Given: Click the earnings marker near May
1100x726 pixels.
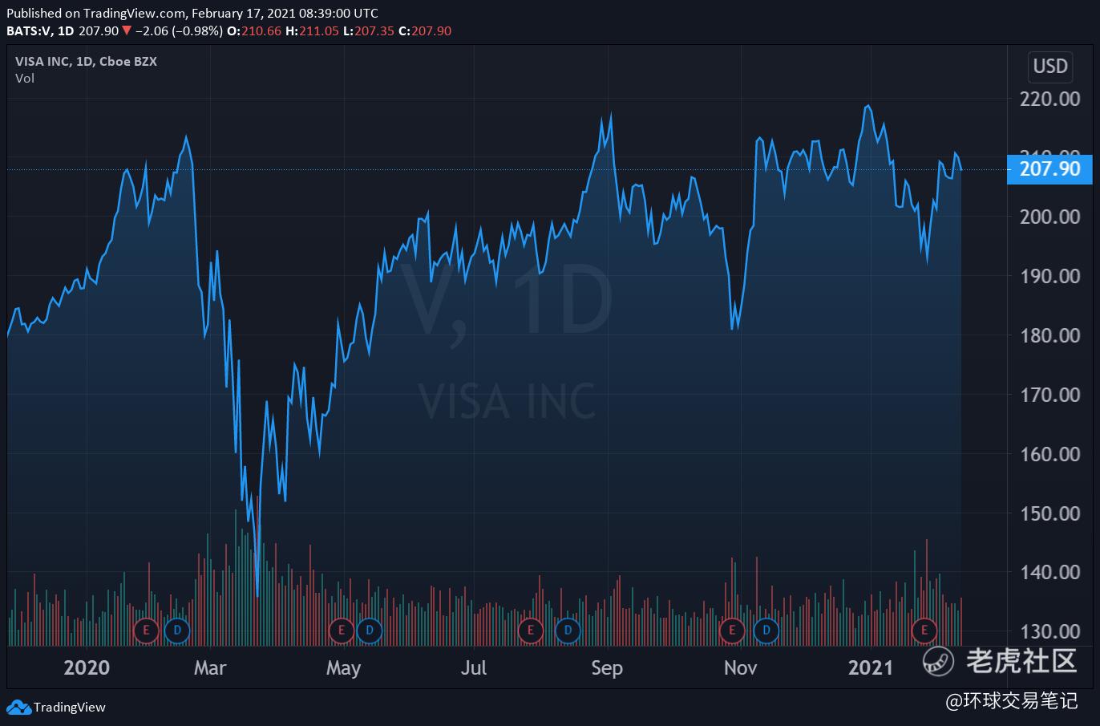Looking at the screenshot, I should point(342,631).
